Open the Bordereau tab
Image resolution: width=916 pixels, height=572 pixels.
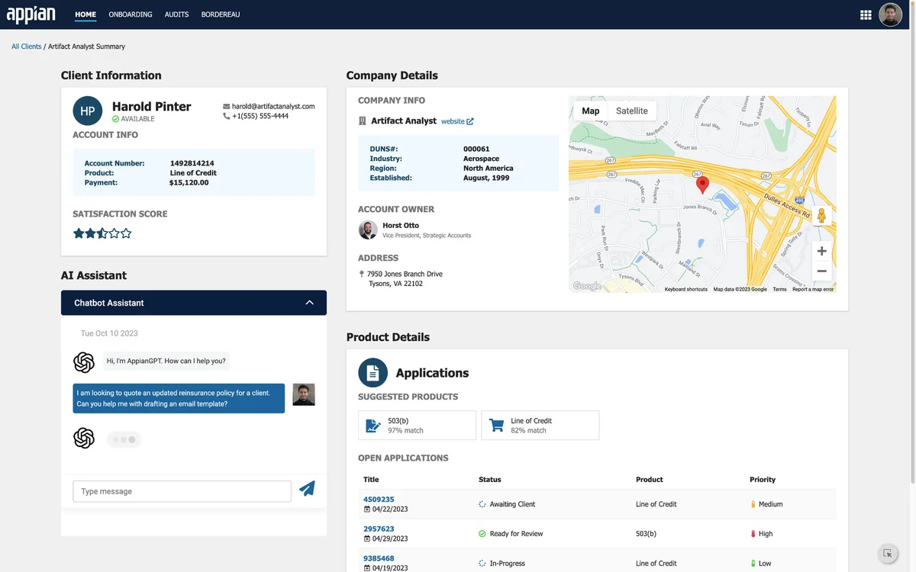[x=221, y=14]
